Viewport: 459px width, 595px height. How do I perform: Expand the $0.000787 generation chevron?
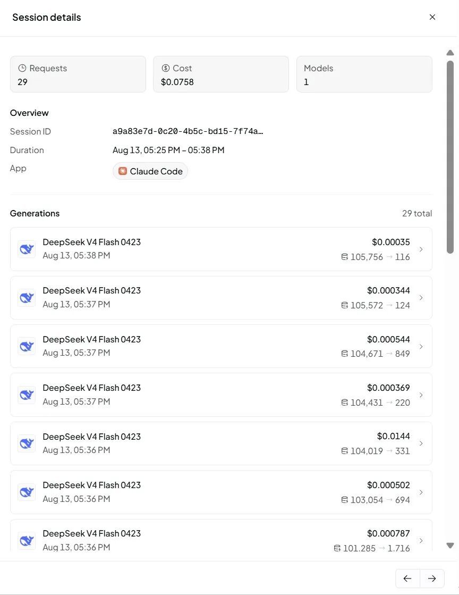(421, 541)
